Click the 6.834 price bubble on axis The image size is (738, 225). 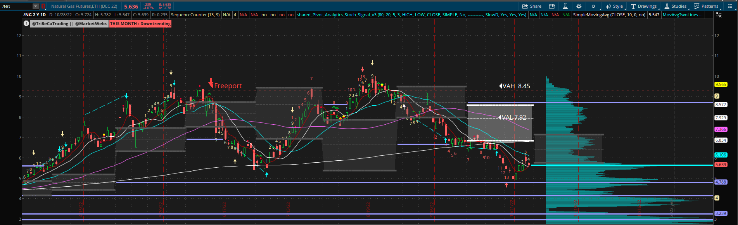(721, 140)
